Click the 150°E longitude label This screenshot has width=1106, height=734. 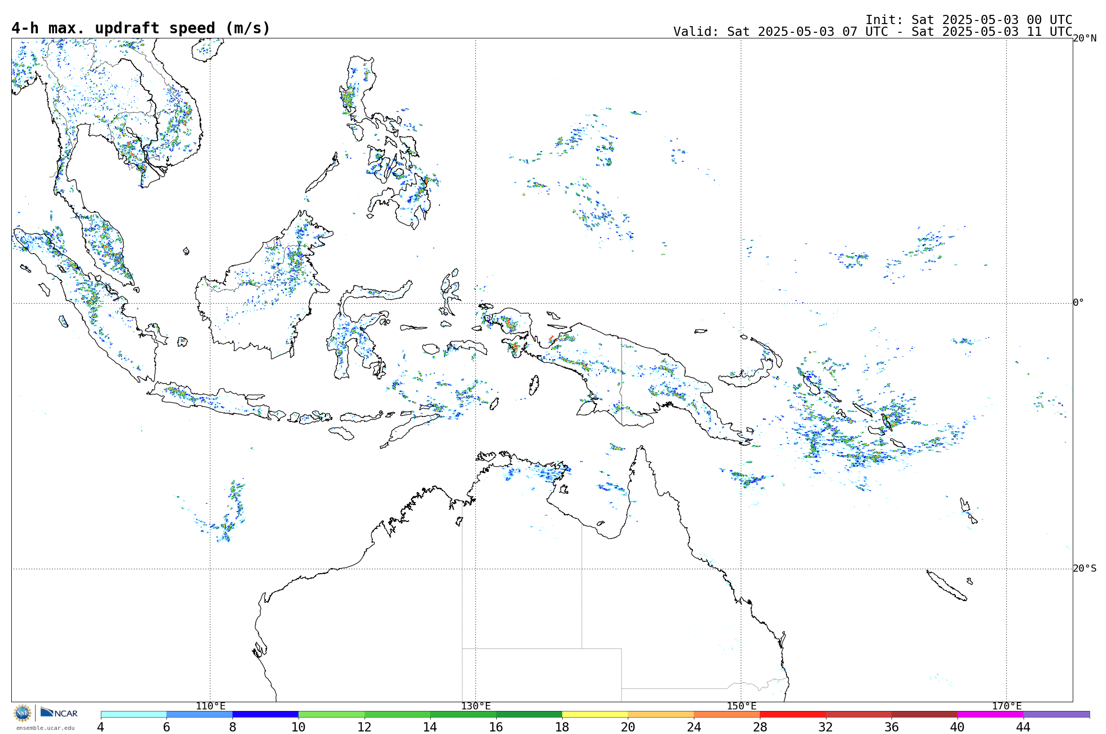[741, 706]
